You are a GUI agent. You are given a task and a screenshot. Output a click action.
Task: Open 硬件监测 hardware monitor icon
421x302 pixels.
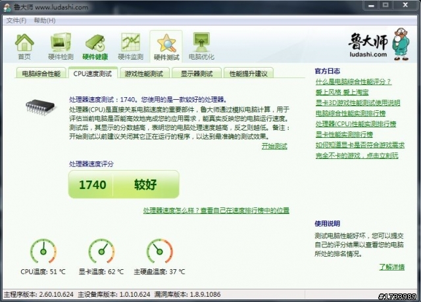pyautogui.click(x=130, y=47)
